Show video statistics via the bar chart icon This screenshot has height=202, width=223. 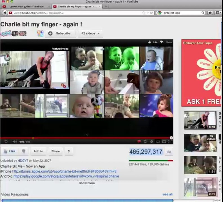click(x=169, y=152)
